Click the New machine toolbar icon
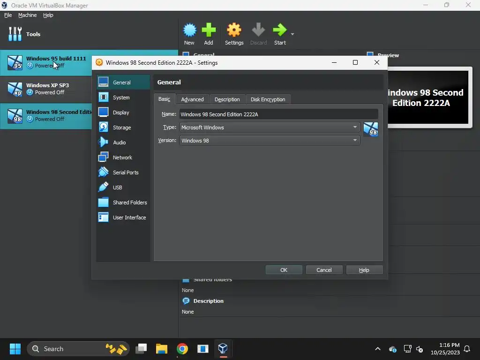Screen dimensions: 480x360 pos(189,30)
